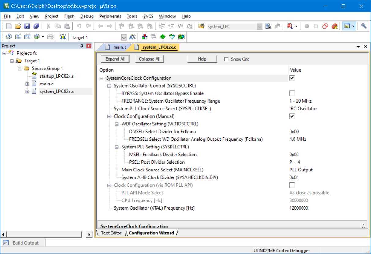Collapse the WDT Oscillator Setting (WDTOSCCTRL) node

(117, 124)
